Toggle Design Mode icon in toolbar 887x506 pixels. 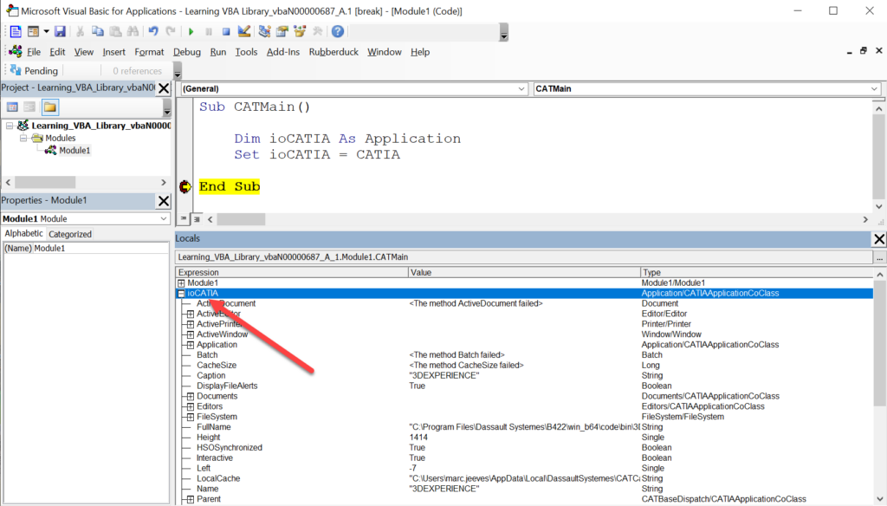243,32
